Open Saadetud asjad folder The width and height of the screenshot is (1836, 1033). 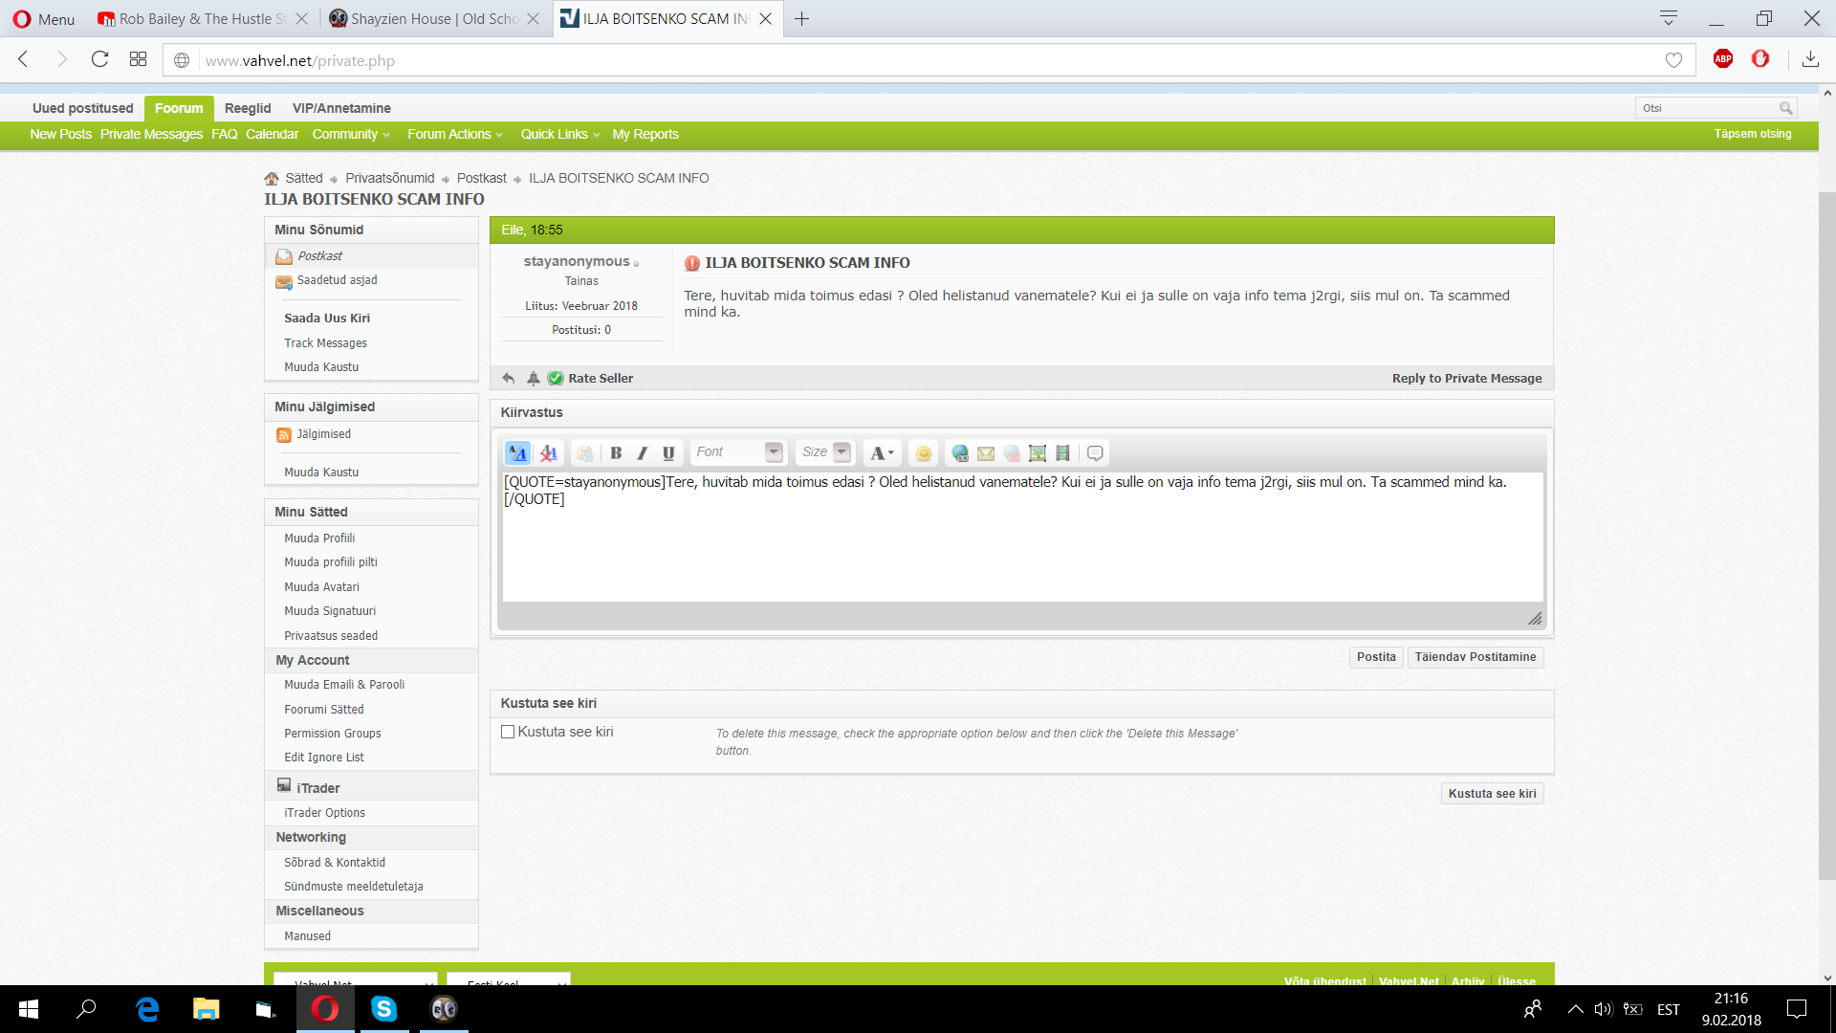(x=337, y=280)
